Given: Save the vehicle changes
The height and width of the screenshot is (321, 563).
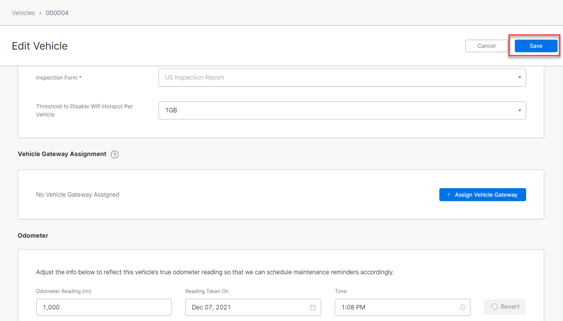Looking at the screenshot, I should coord(536,46).
